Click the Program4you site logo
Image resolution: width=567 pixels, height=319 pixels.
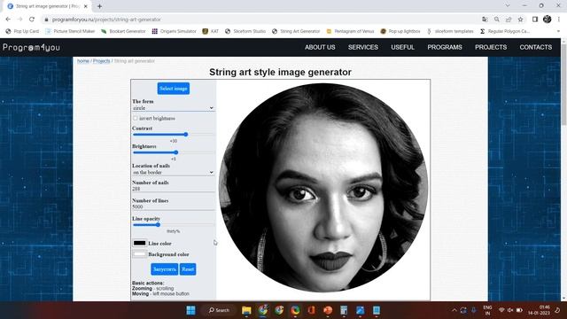[x=31, y=47]
